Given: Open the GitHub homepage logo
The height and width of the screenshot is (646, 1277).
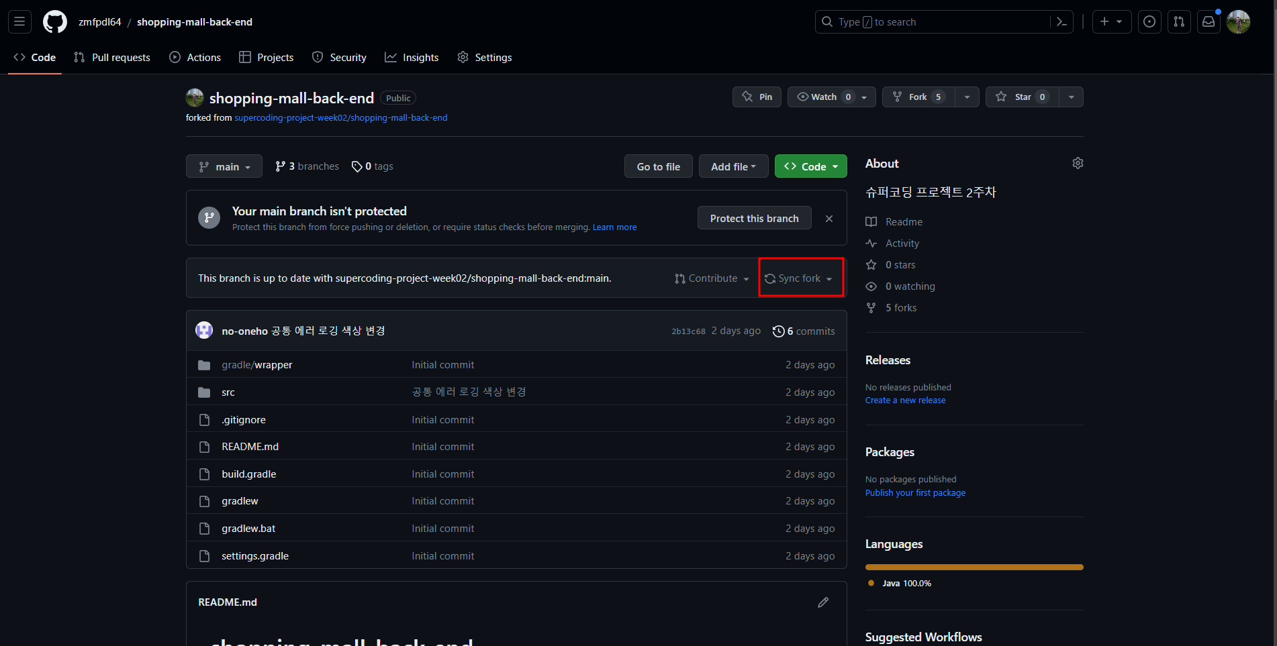Looking at the screenshot, I should click(55, 22).
